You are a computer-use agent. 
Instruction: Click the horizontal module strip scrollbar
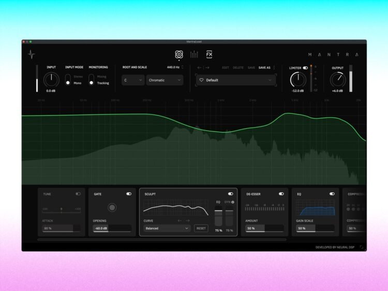point(162,240)
